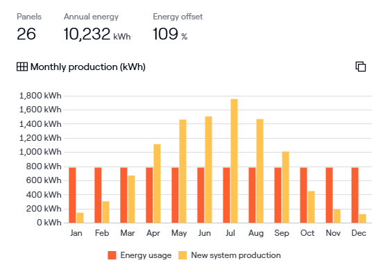Click the 400 kWh axis label
385x274 pixels.
(x=44, y=195)
